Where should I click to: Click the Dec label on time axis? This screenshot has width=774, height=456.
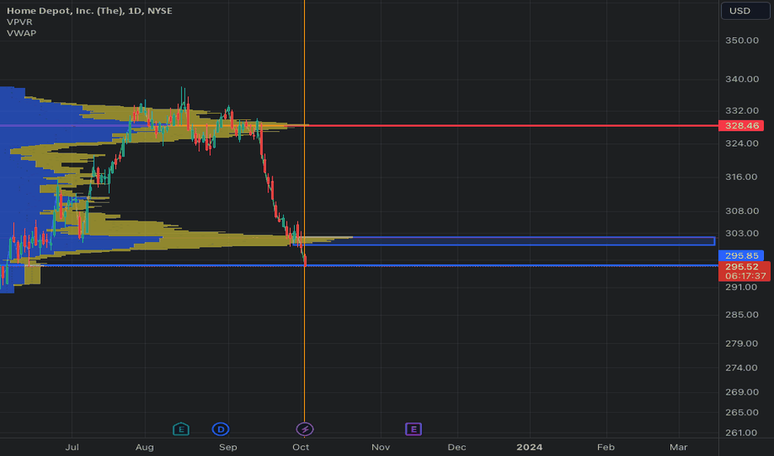[457, 447]
